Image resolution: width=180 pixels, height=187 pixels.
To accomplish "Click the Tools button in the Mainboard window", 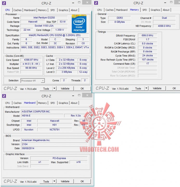I will tap(46, 181).
